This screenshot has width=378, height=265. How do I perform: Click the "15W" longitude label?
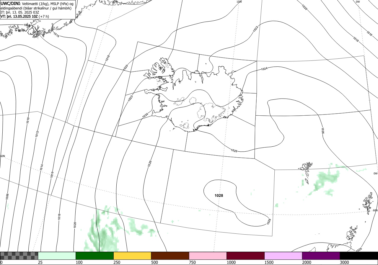239,2
